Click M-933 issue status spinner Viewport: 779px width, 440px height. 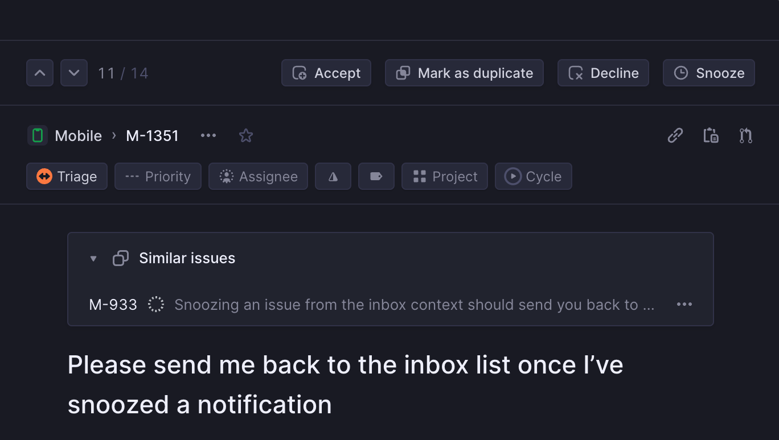click(155, 304)
